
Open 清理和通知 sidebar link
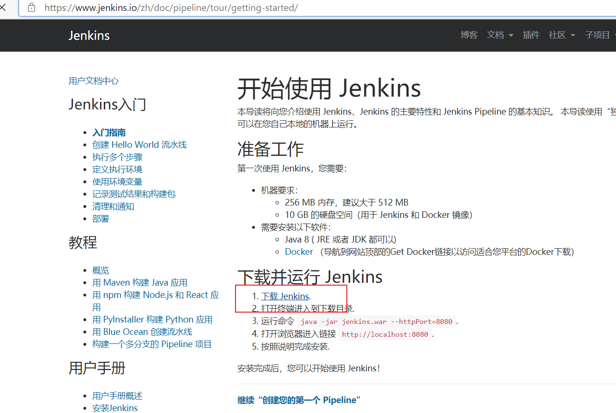113,206
